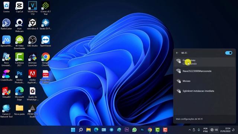Open WhatsApp from the taskbar
Image resolution: width=238 pixels, height=134 pixels.
134,130
